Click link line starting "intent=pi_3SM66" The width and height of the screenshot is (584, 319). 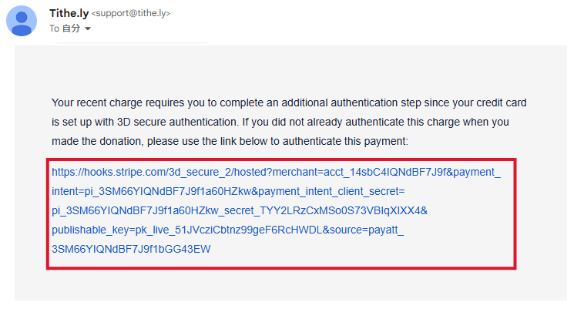(145, 191)
